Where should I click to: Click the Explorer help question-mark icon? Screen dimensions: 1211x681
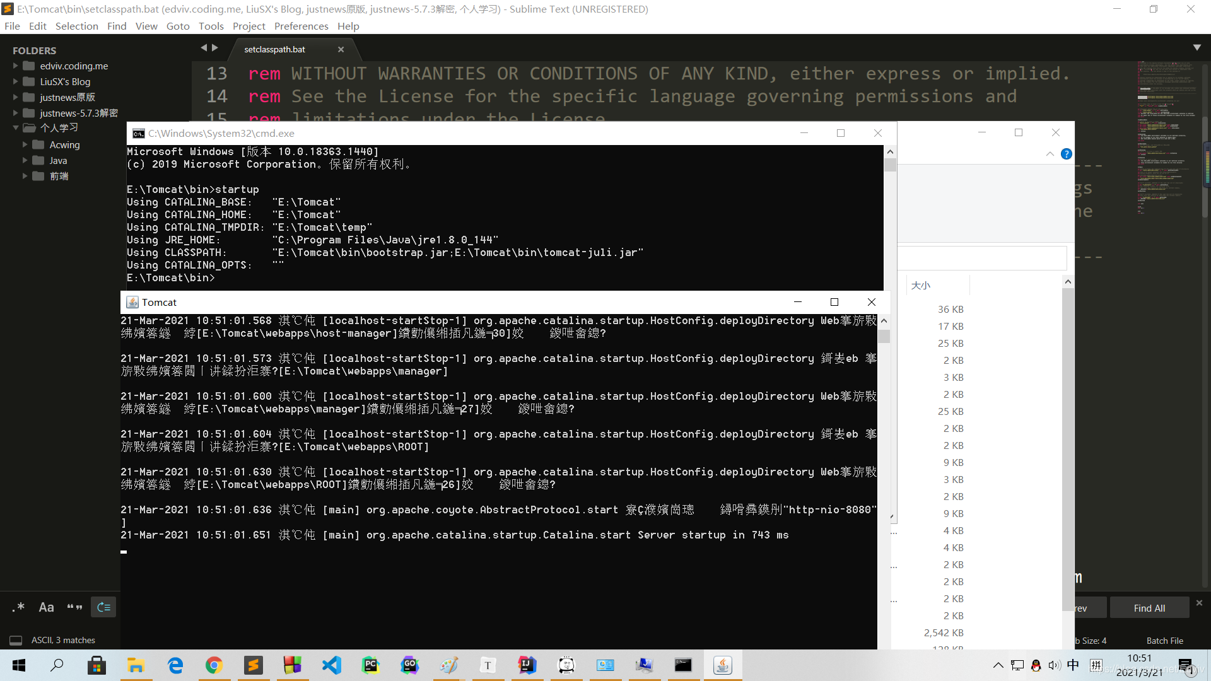point(1066,154)
